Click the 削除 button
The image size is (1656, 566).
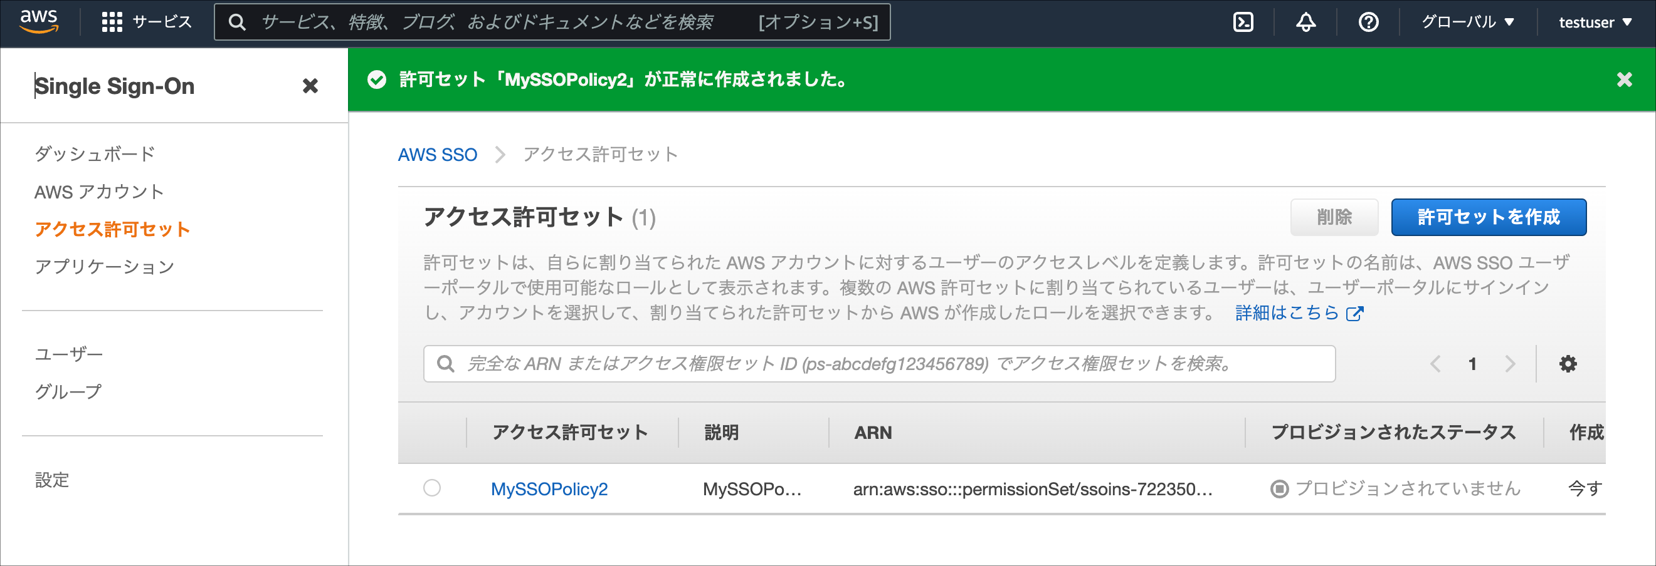(x=1334, y=217)
